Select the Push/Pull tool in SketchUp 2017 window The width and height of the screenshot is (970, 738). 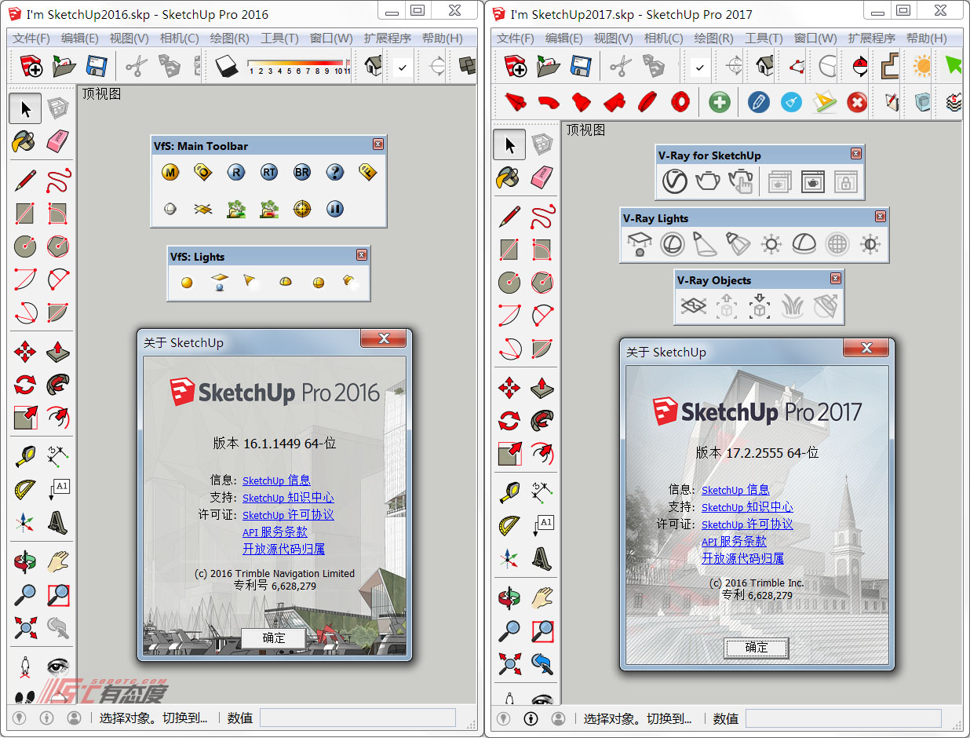point(542,388)
